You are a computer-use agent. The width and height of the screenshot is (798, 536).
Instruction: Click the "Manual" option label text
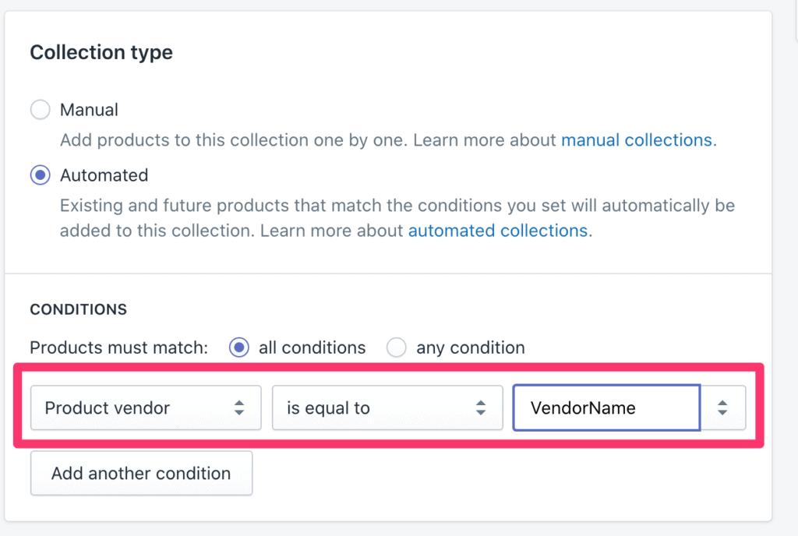[x=90, y=110]
